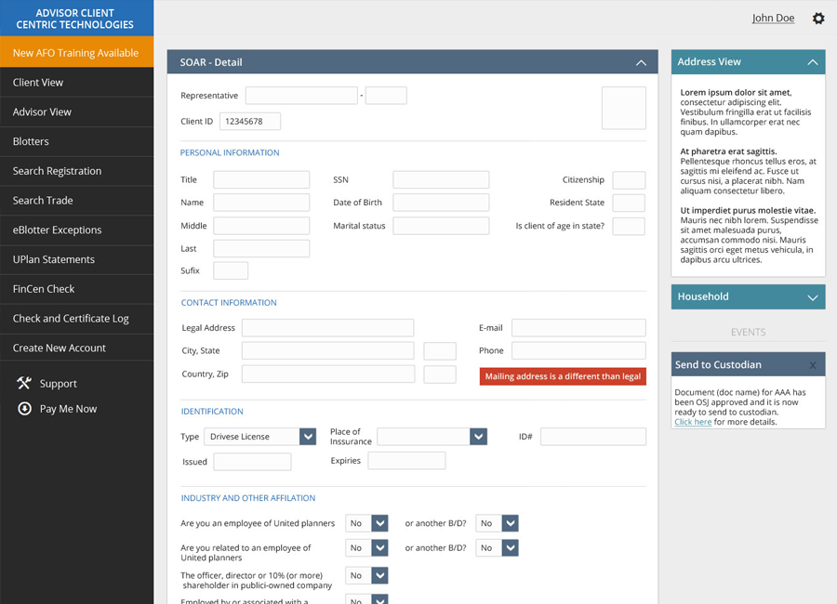This screenshot has width=837, height=604.
Task: Click New AFO Training Available banner
Action: (x=75, y=53)
